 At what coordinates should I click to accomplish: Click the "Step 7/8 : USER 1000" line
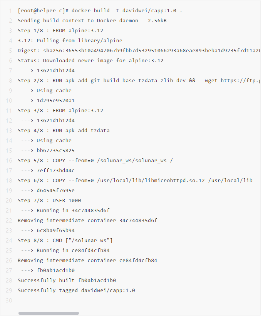pyautogui.click(x=49, y=201)
